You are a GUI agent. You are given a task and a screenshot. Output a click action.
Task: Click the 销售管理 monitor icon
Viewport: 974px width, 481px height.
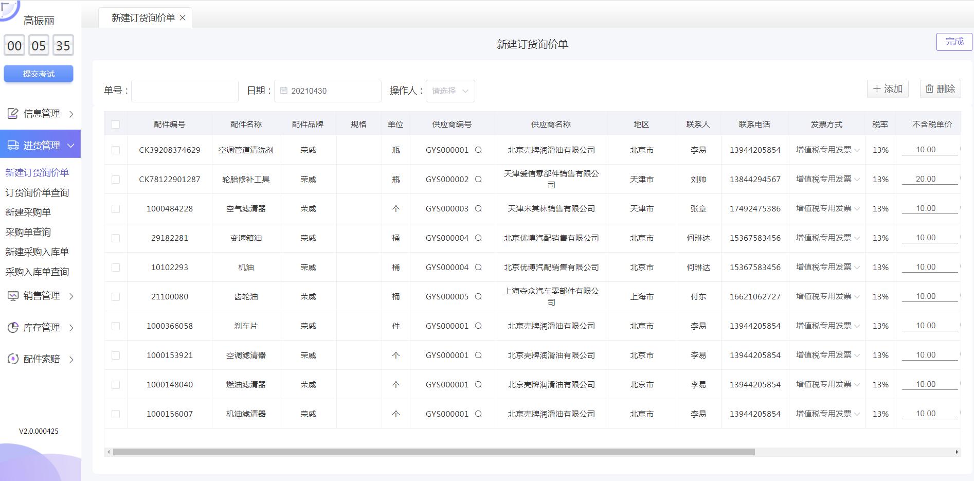[x=13, y=296]
